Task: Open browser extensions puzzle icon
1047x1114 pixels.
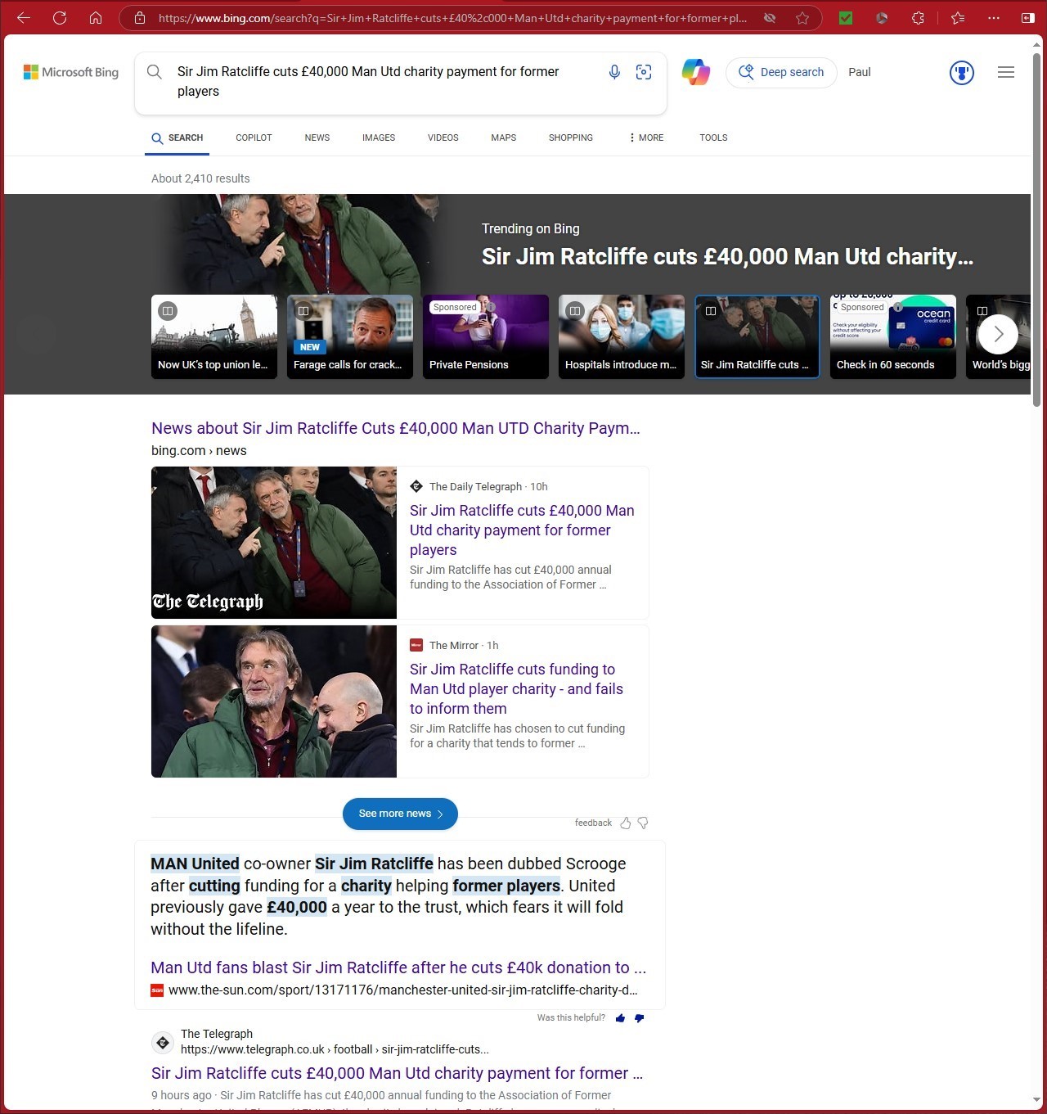Action: (918, 17)
